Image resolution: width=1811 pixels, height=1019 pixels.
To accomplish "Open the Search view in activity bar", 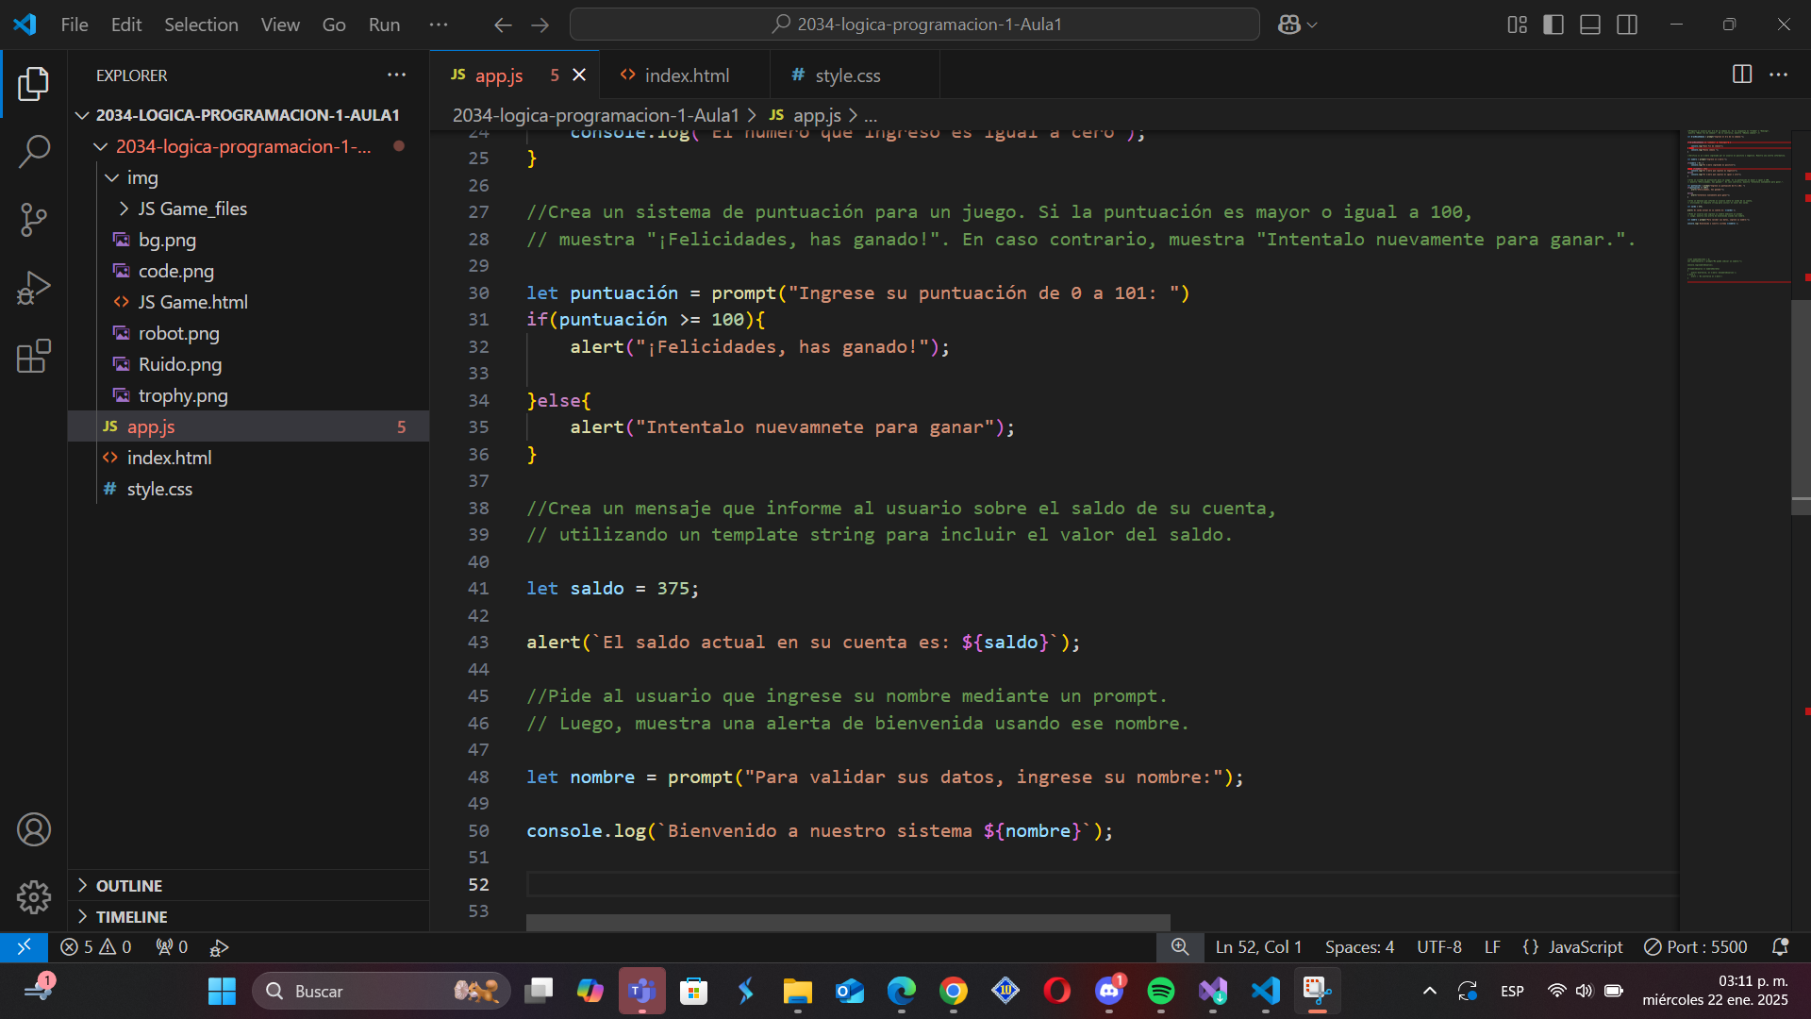I will tap(34, 152).
